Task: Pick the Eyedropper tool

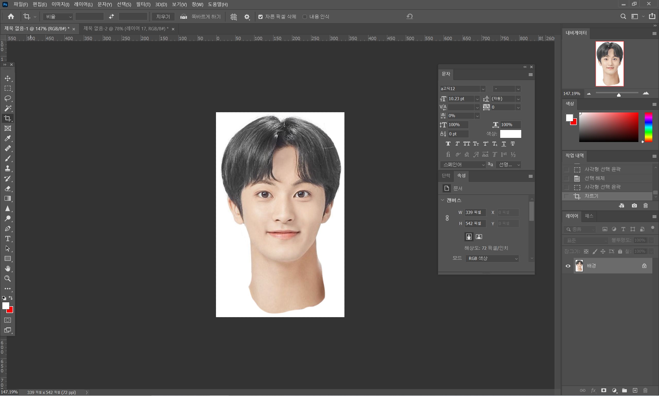Action: pos(8,138)
